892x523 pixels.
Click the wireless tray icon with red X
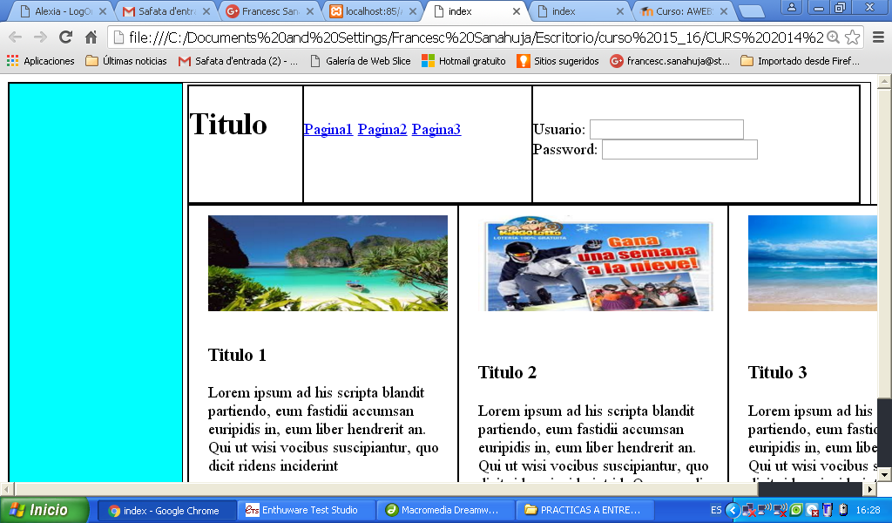pos(780,510)
